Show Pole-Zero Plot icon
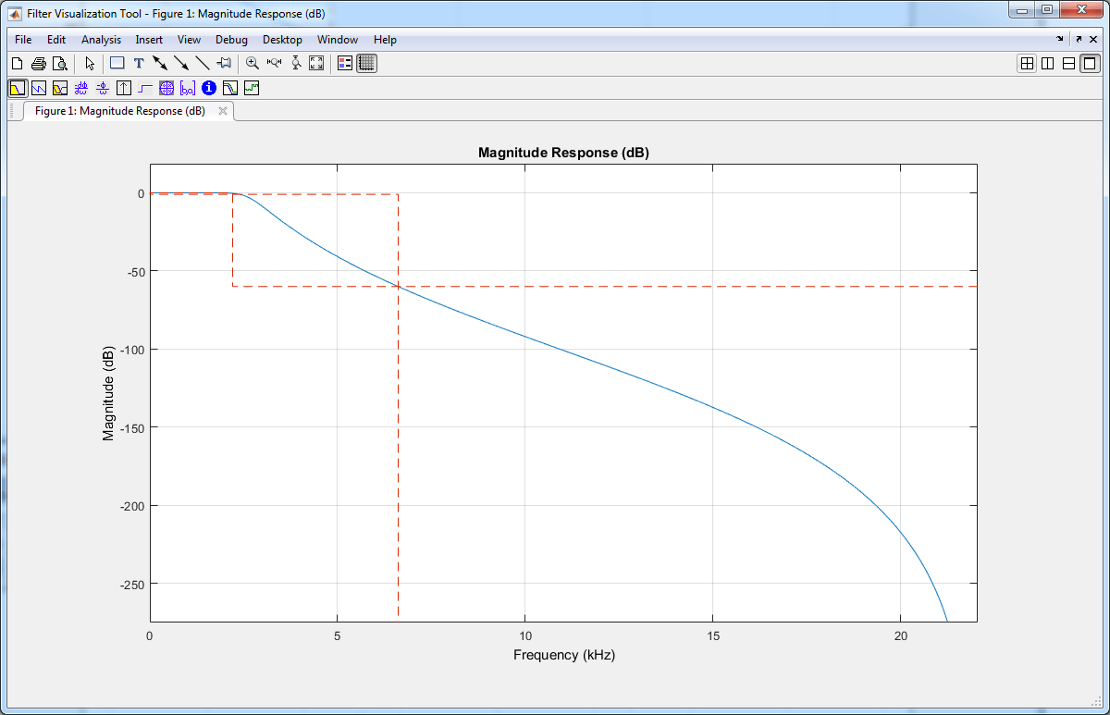Viewport: 1110px width, 715px height. pos(166,88)
